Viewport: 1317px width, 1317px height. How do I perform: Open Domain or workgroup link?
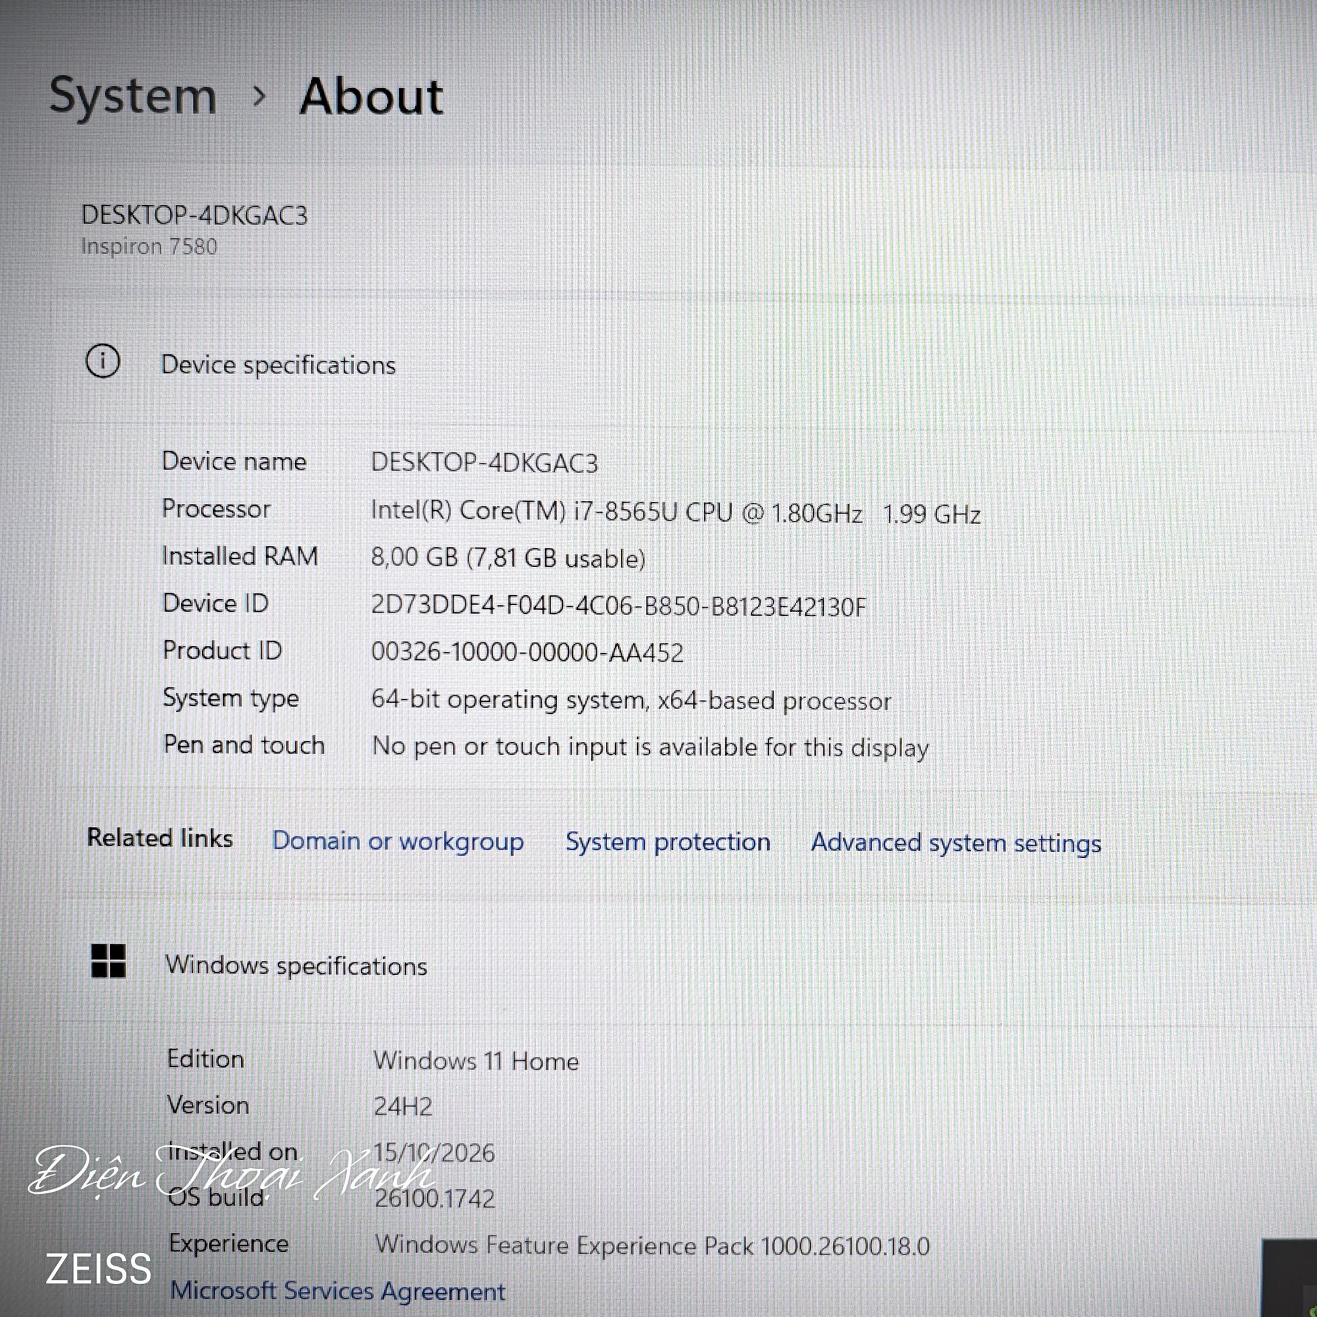tap(398, 842)
